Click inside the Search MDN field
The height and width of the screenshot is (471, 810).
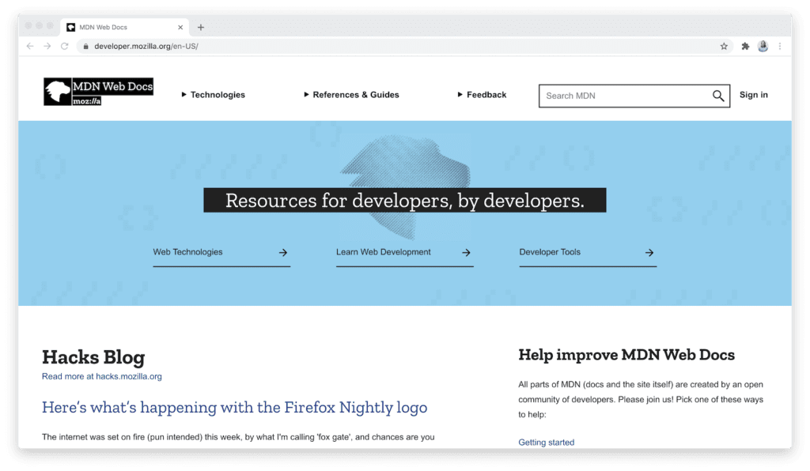click(617, 96)
